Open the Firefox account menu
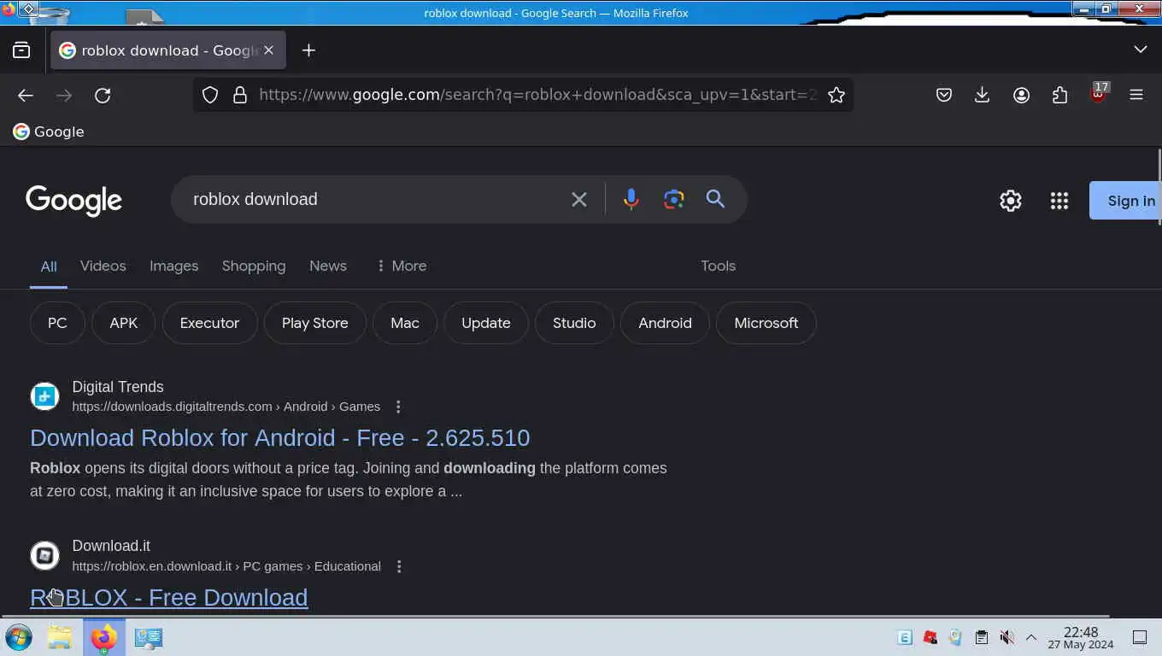Viewport: 1162px width, 656px height. [x=1021, y=95]
